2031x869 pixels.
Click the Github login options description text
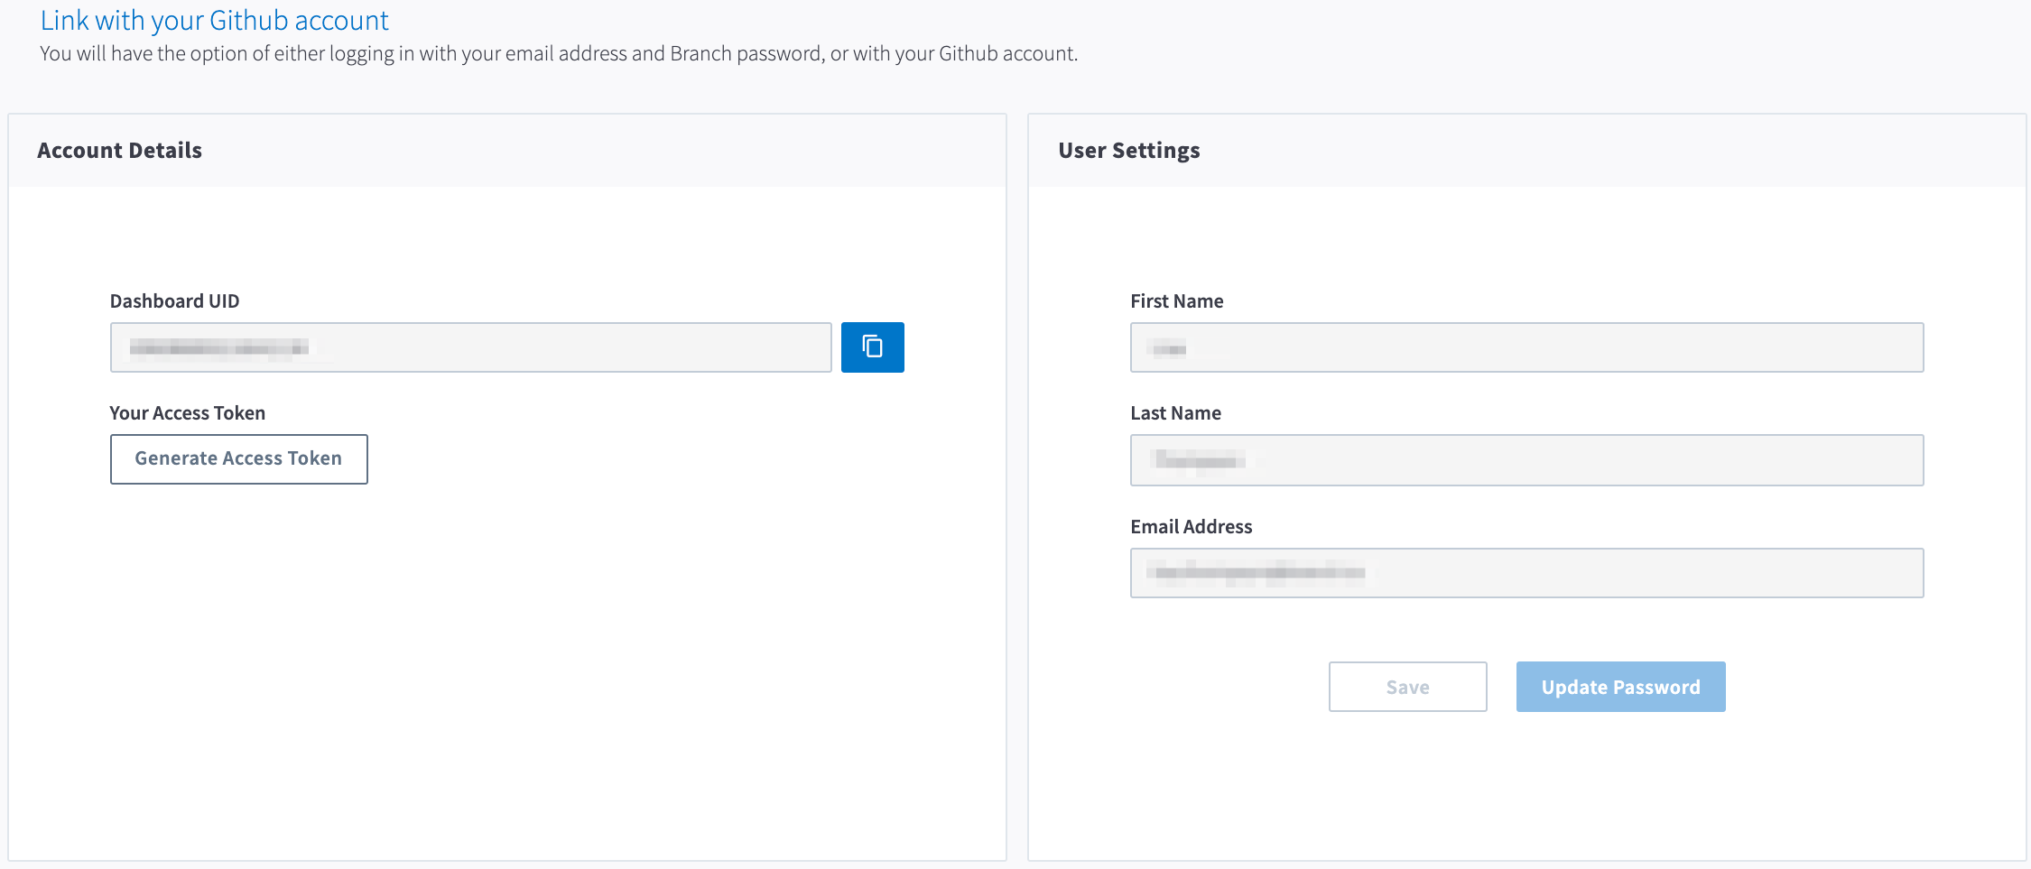coord(559,54)
